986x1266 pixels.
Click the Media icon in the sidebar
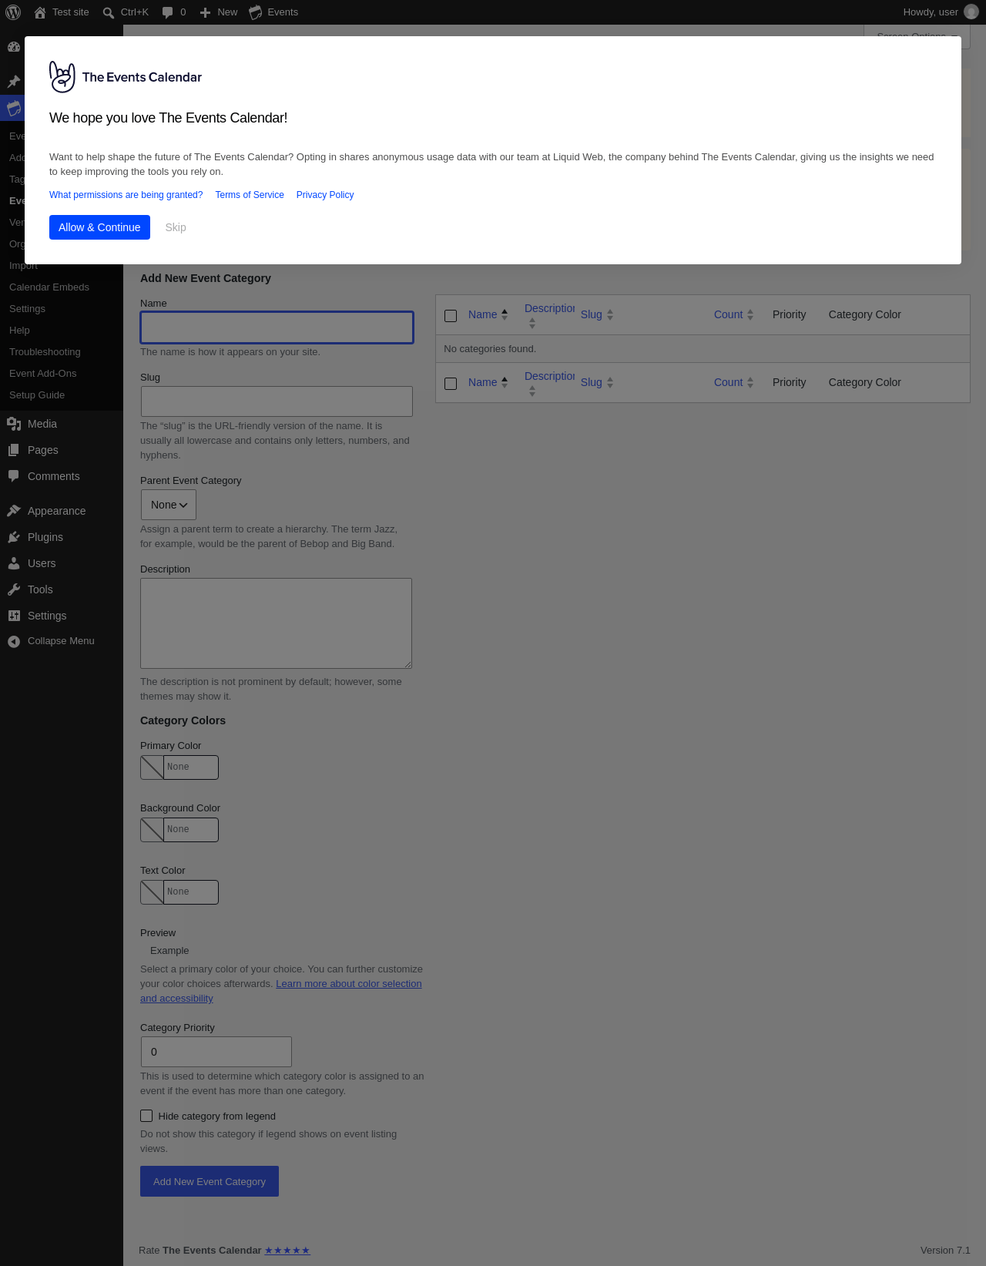coord(14,424)
